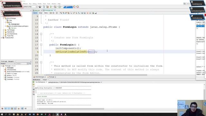206x116 pixels.
Task: Expand the Project Files node
Action: click(4, 36)
